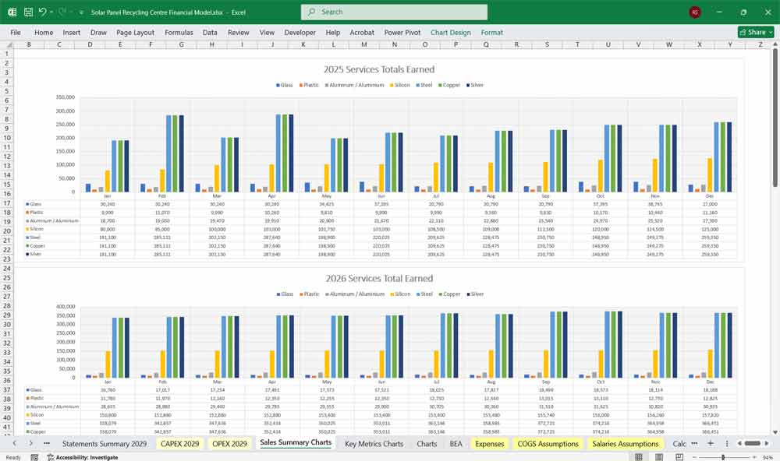Screen dimensions: 780x461
Task: Select the 2025 Services Totals Earned title
Action: coord(379,69)
